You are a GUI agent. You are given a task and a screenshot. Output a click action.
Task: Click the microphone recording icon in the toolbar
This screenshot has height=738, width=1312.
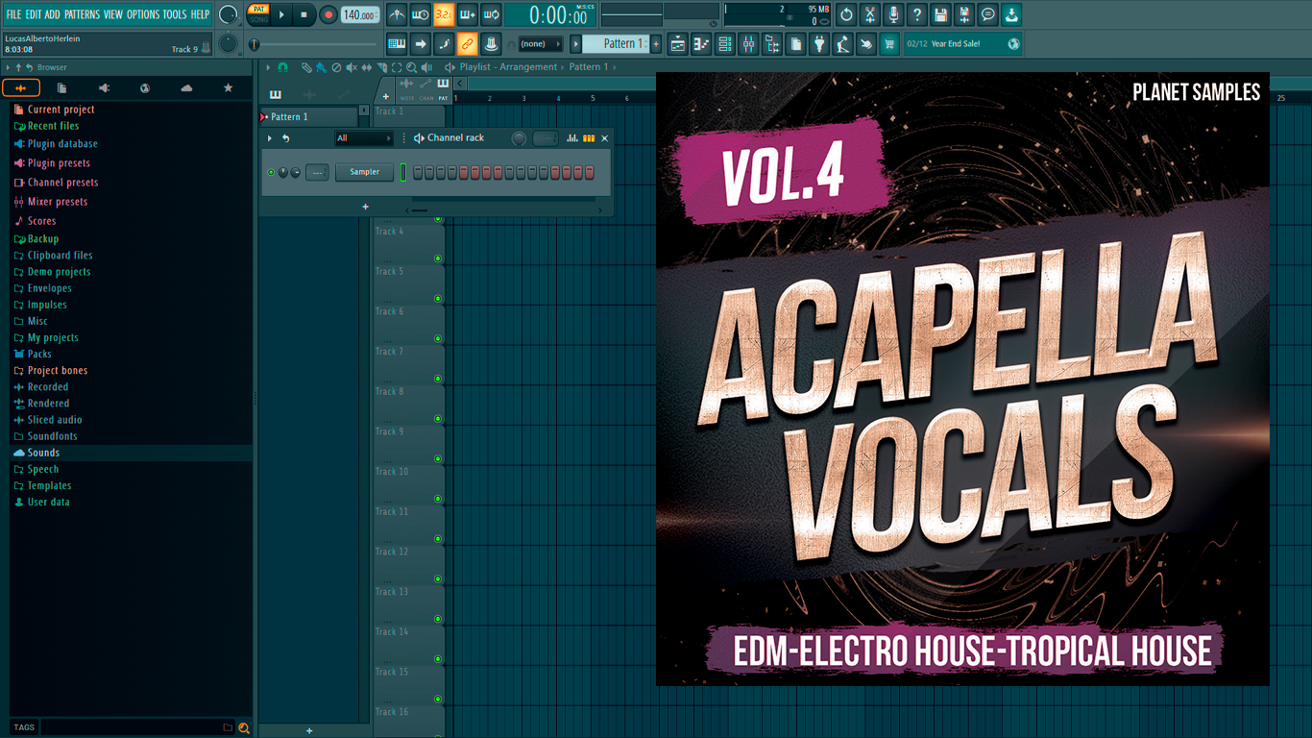(x=893, y=14)
